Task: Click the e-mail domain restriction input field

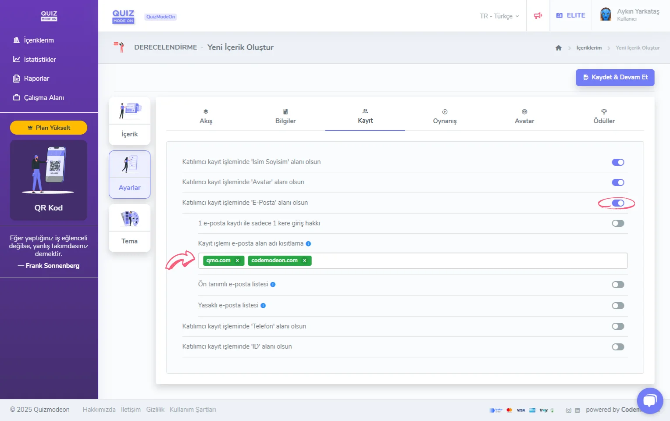Action: [468, 260]
